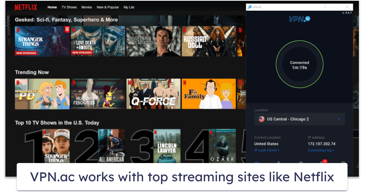Screen dimensions: 365x192
Task: Click the US flag icon in the Location box
Action: (x=262, y=119)
